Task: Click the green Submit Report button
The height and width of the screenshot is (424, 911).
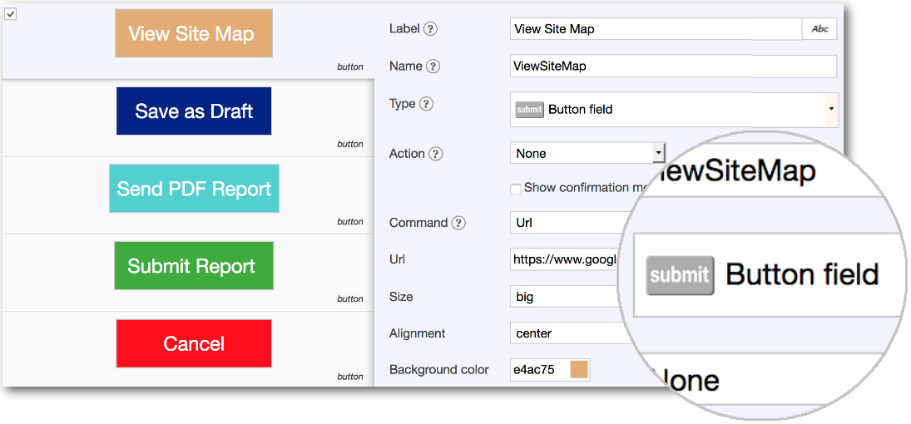Action: 193,266
